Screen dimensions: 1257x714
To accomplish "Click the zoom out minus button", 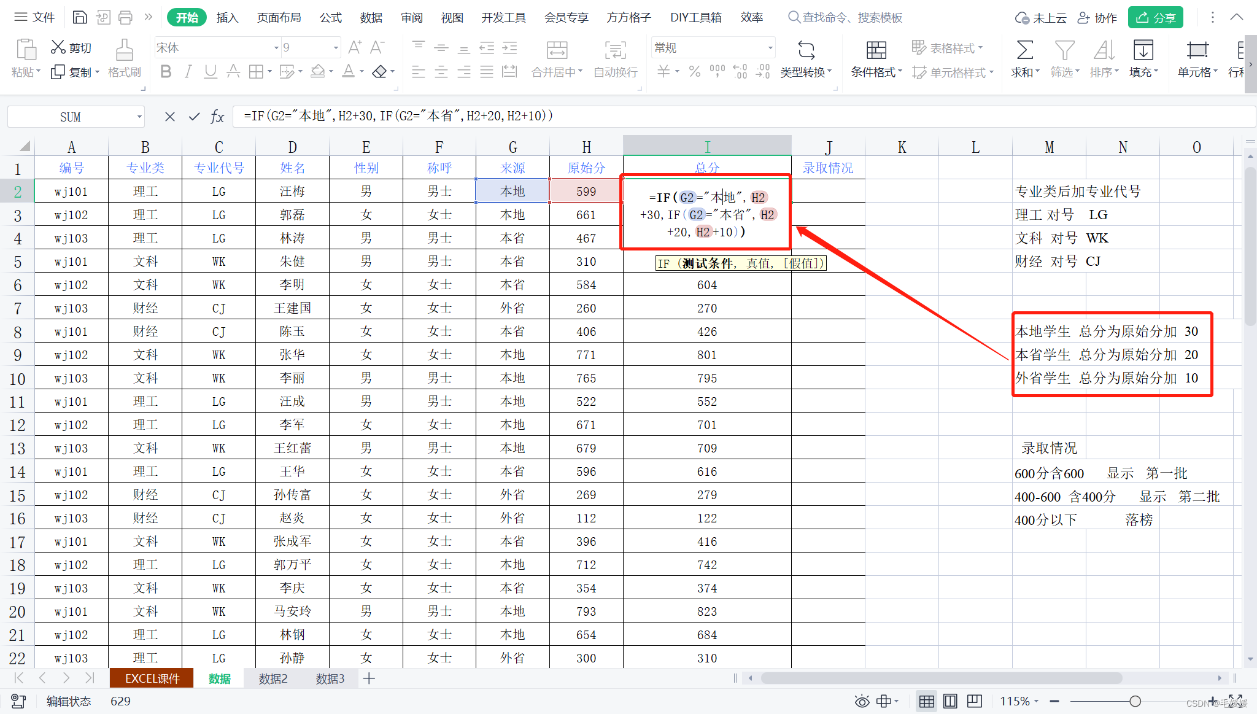I will (x=1054, y=701).
